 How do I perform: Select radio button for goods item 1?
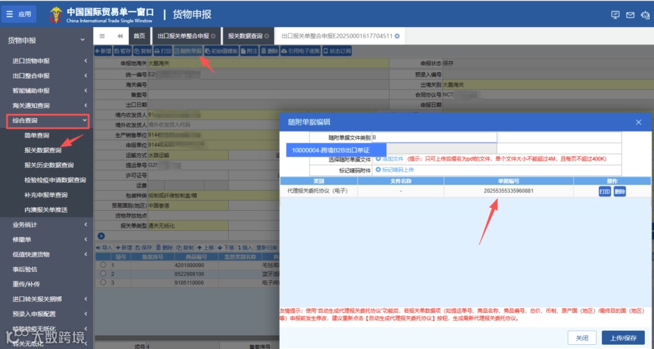coord(103,265)
